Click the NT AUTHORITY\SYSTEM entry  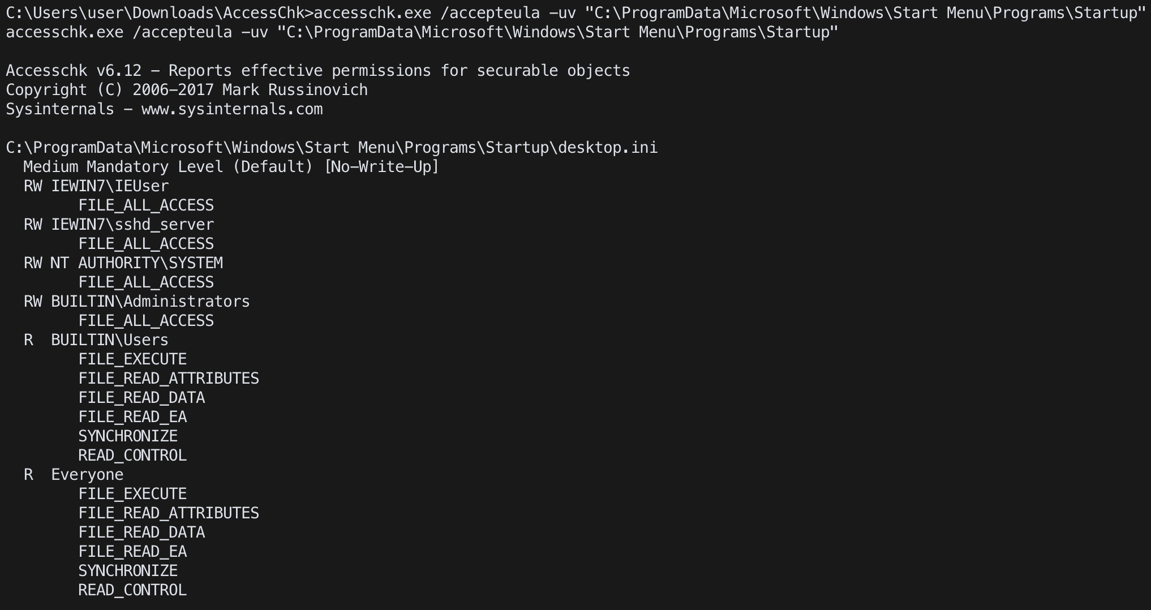click(x=136, y=263)
